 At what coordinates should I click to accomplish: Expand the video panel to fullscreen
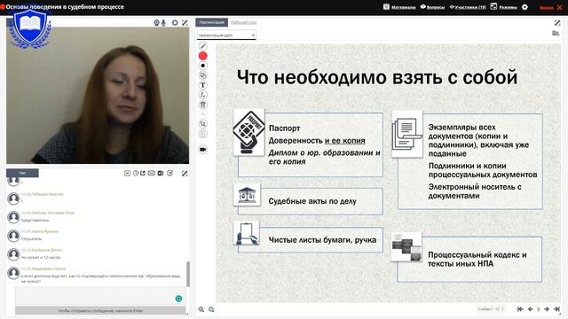coord(185,23)
